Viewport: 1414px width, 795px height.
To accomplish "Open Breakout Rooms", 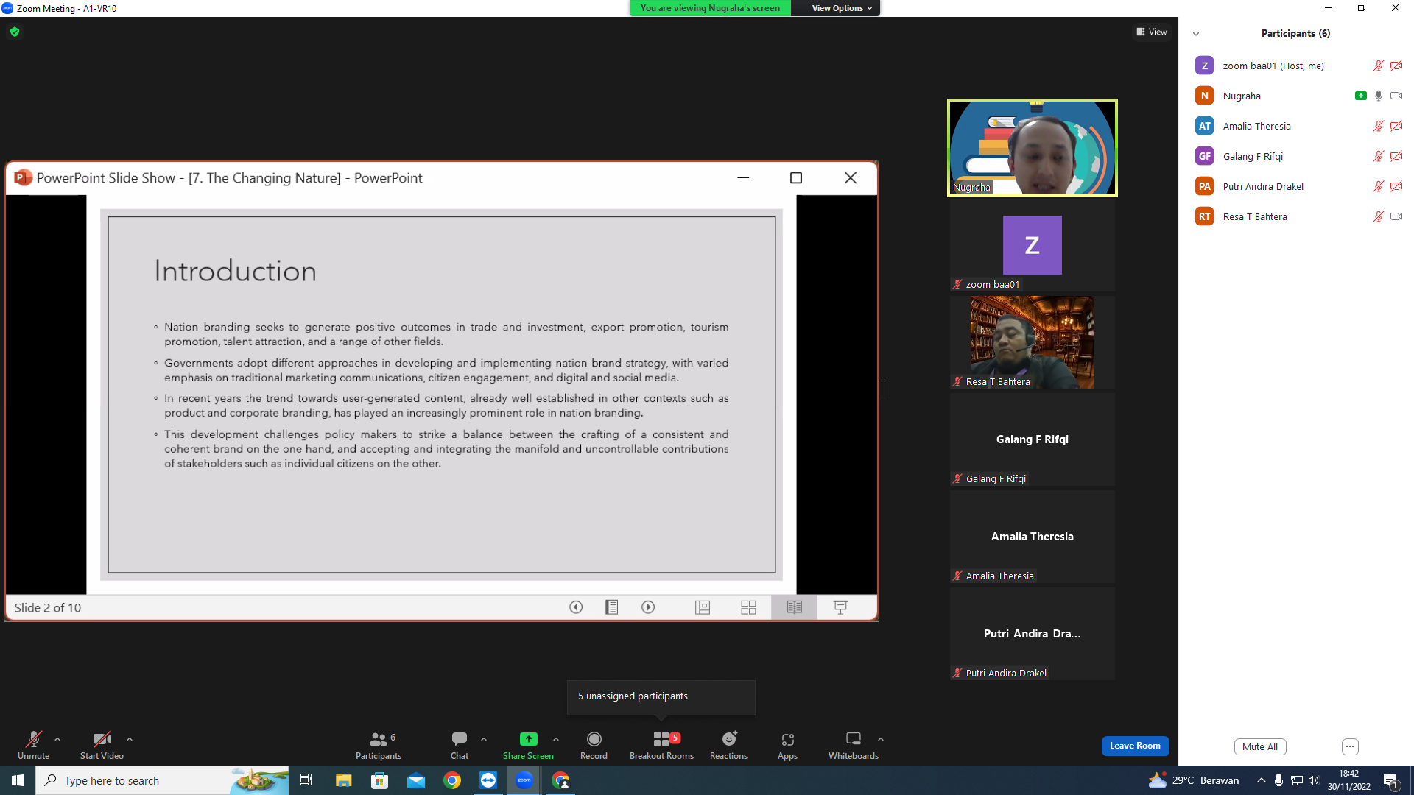I will coord(661,745).
